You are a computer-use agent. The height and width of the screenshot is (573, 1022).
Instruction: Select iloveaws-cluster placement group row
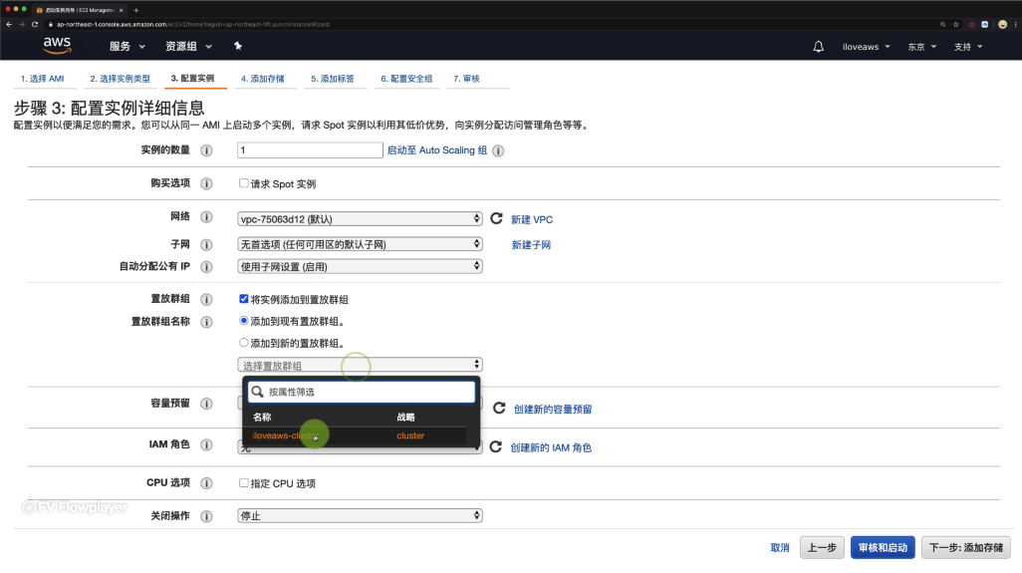point(356,435)
